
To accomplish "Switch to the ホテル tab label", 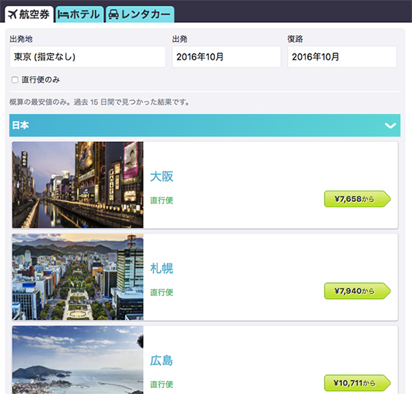I will click(84, 14).
